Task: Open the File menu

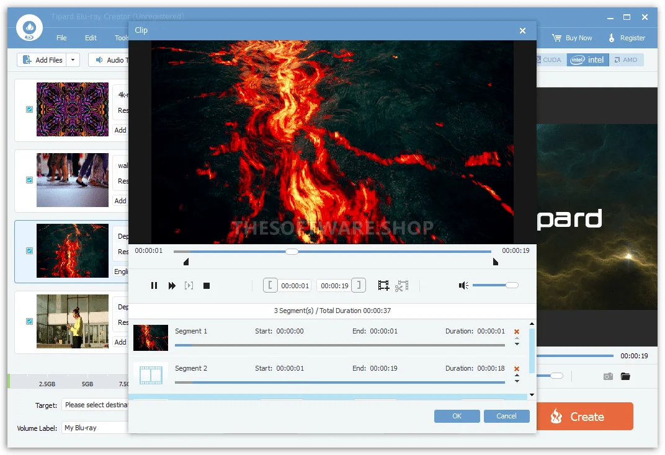Action: (61, 38)
